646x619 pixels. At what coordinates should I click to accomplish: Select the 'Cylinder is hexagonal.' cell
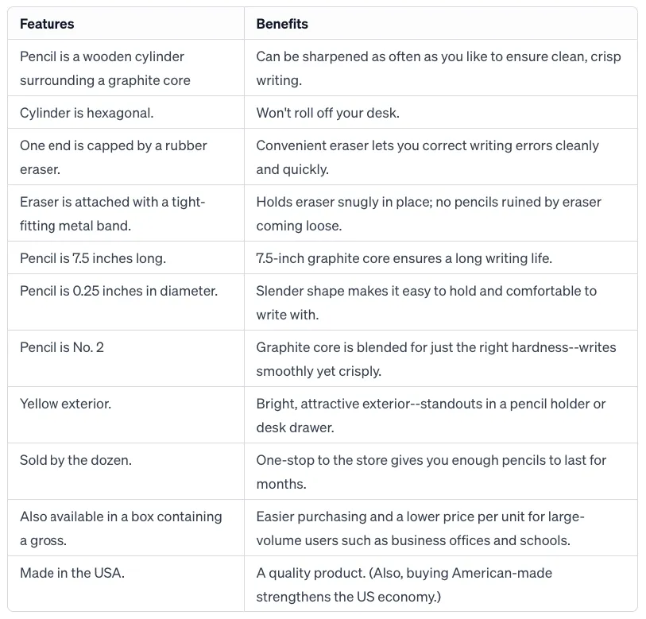click(x=87, y=113)
